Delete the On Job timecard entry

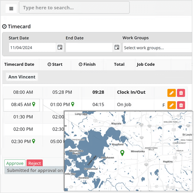click(181, 105)
